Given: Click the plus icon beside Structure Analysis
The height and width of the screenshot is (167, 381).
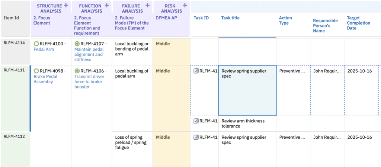Looking at the screenshot, I should pos(66,6).
